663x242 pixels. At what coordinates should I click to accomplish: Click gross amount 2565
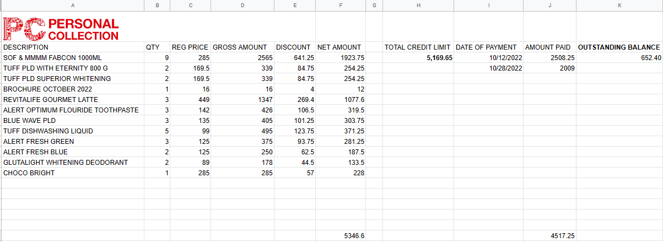(x=242, y=58)
